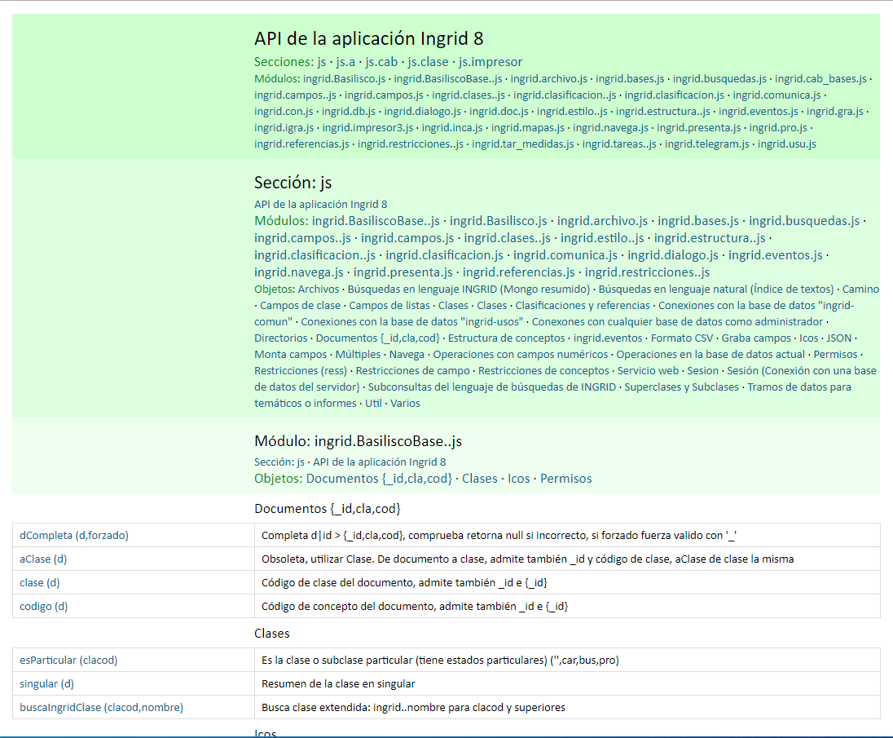Click the JSON object link
This screenshot has width=893, height=738.
pyautogui.click(x=839, y=338)
